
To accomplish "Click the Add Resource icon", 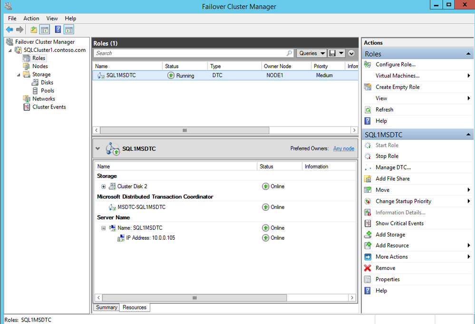I will click(368, 245).
